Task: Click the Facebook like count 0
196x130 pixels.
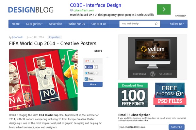Action: (96, 67)
